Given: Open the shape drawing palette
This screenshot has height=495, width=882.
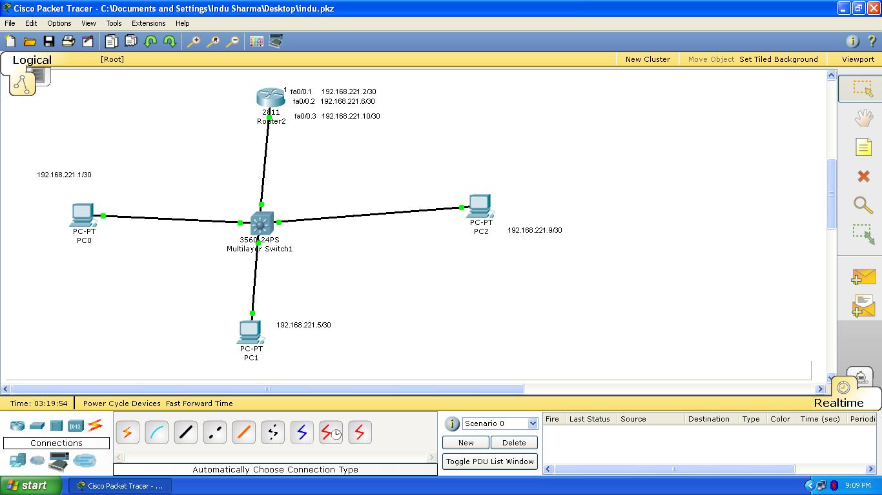Looking at the screenshot, I should coord(256,41).
